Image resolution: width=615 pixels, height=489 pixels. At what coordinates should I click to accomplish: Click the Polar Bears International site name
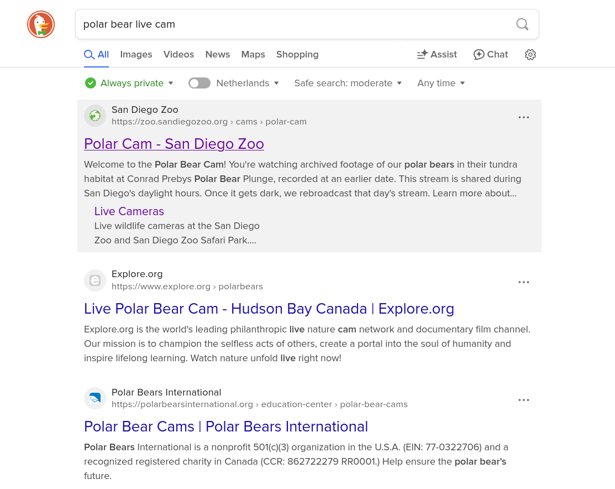pos(166,392)
